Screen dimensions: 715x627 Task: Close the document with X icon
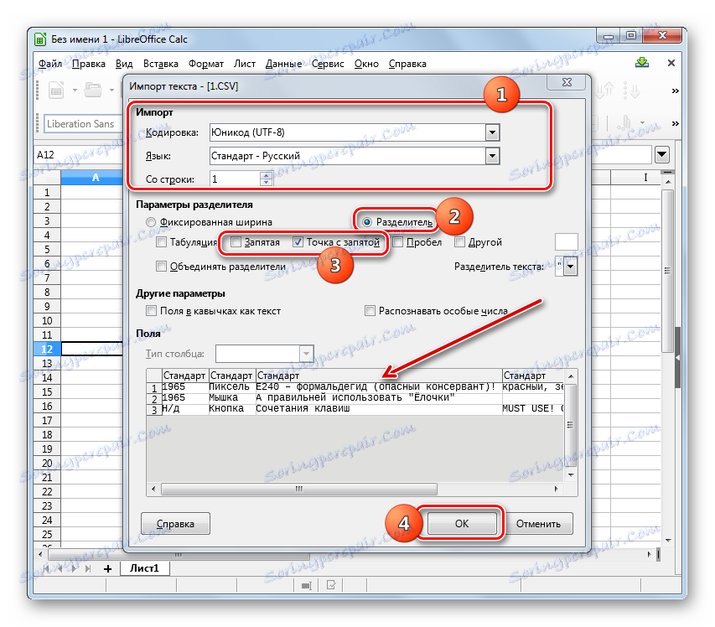coord(671,63)
